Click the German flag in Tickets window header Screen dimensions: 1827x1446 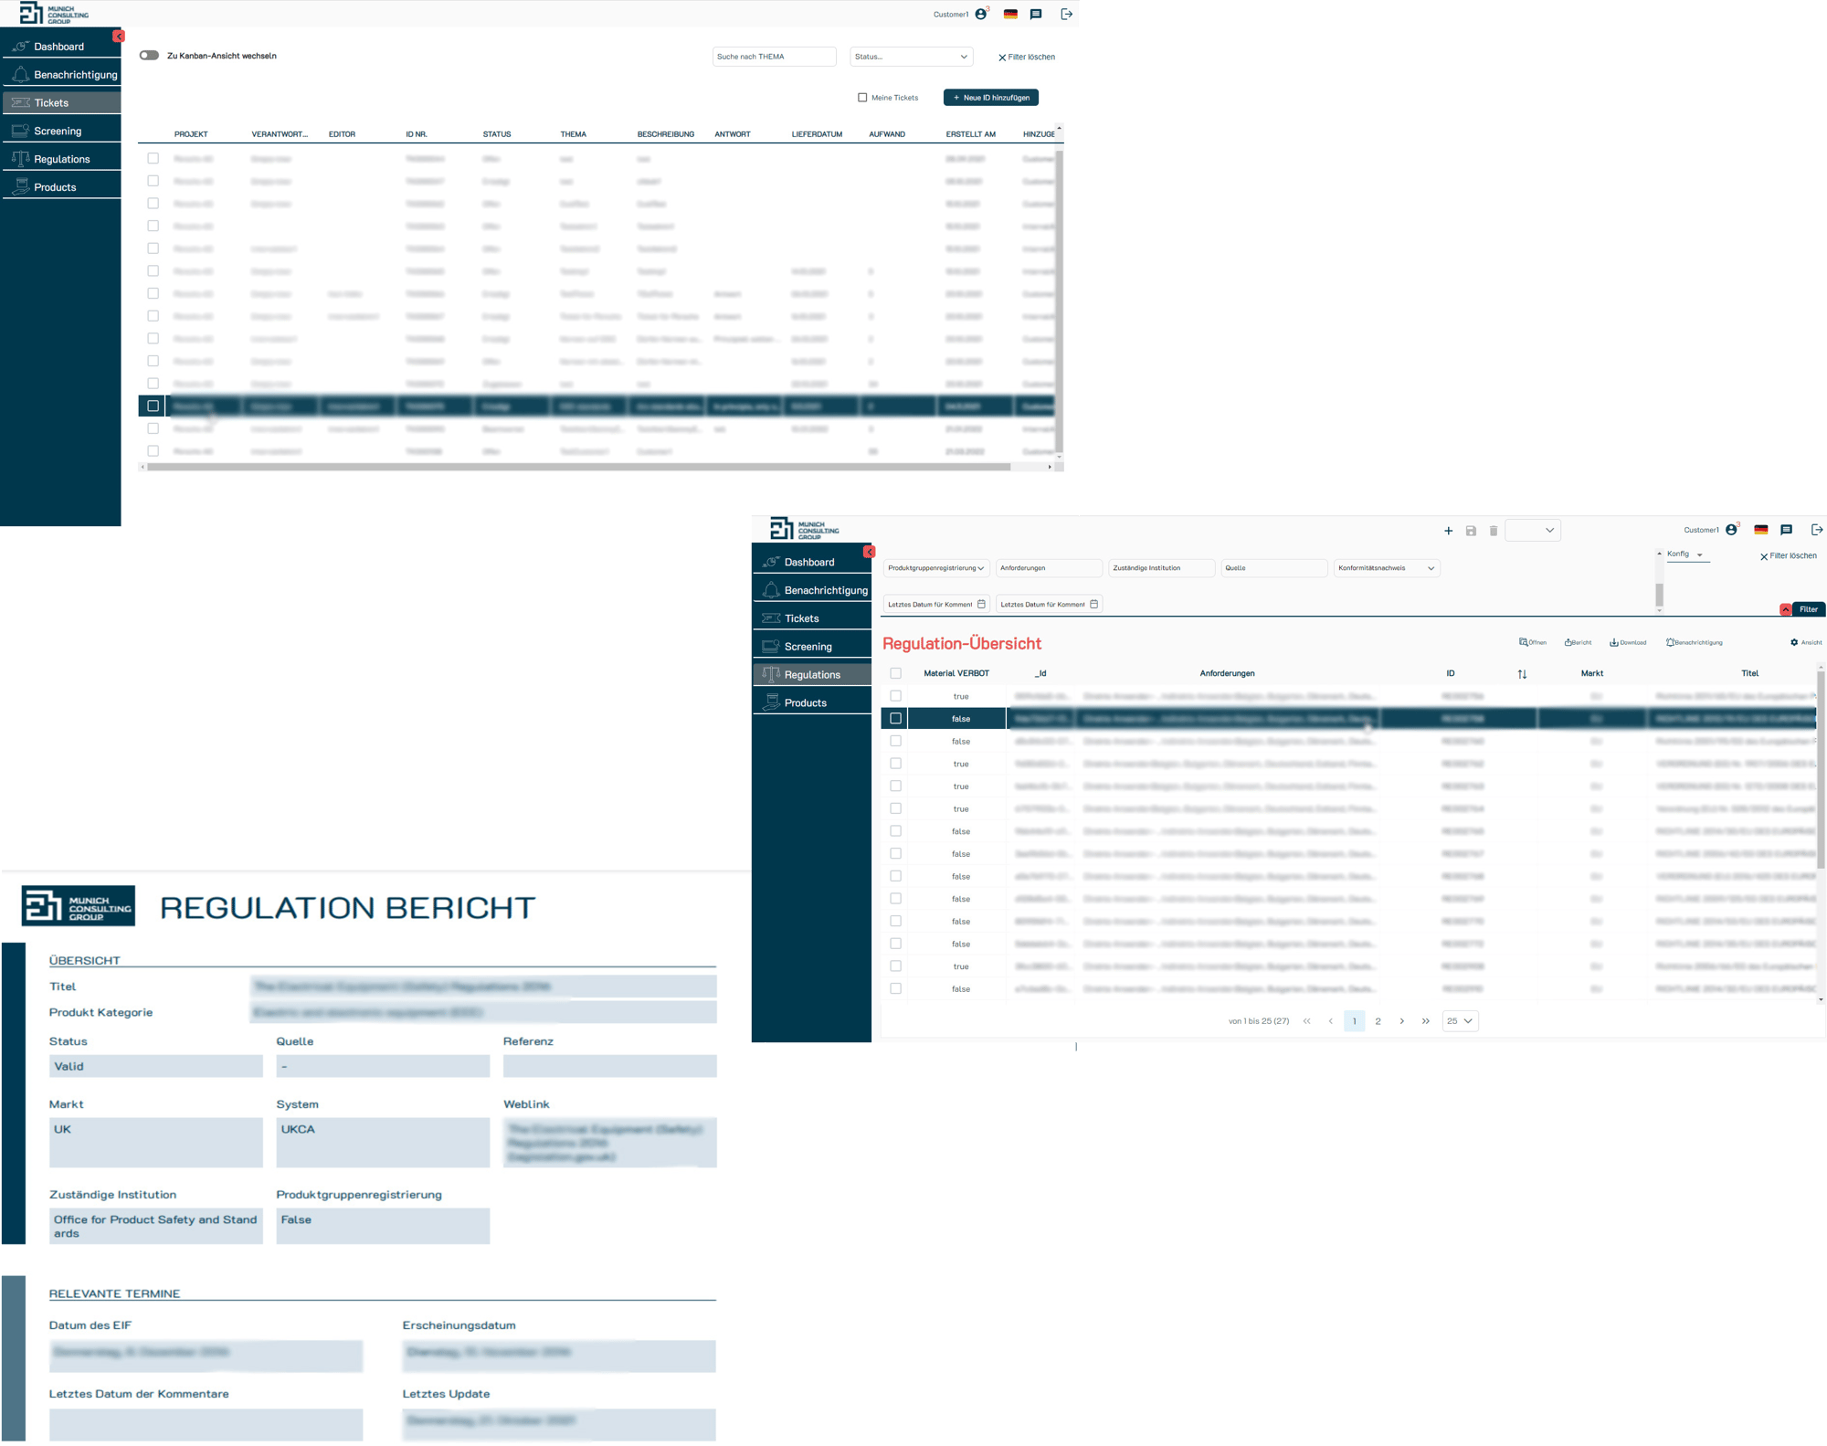pyautogui.click(x=1010, y=15)
